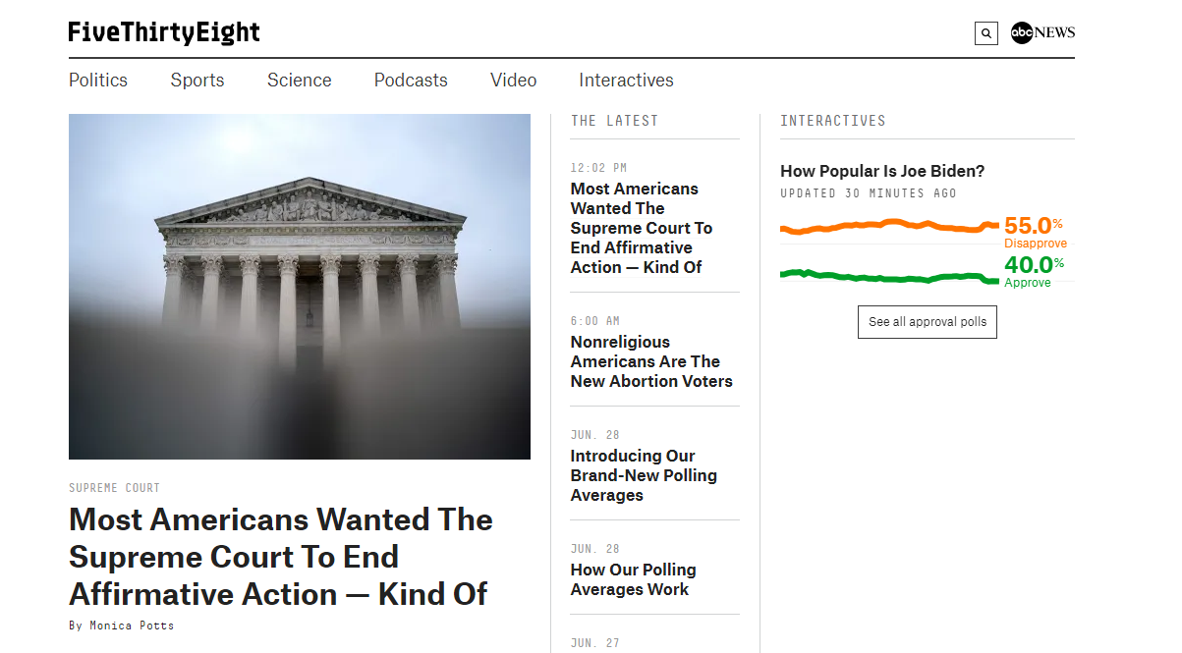
Task: Open the main headline about Affirmative Action
Action: [281, 557]
